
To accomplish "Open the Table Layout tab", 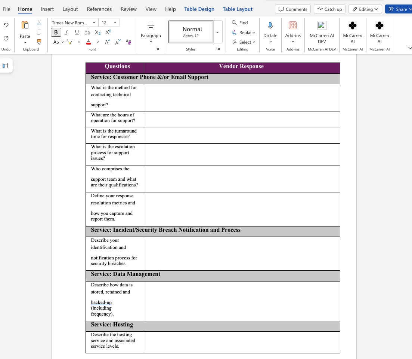I will tap(238, 9).
